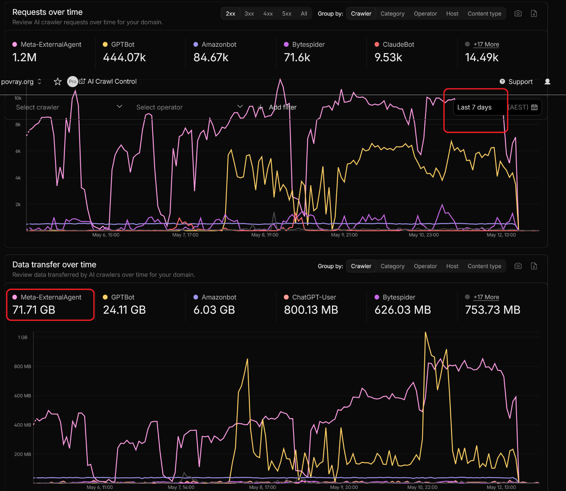Image resolution: width=566 pixels, height=491 pixels.
Task: Download Requests over time chart data
Action: [534, 13]
